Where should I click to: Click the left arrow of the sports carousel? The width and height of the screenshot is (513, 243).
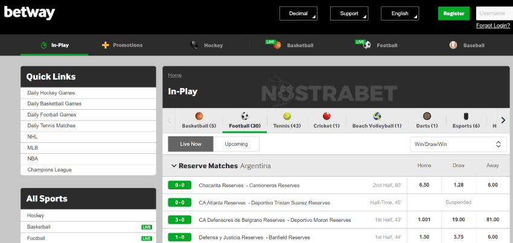169,120
